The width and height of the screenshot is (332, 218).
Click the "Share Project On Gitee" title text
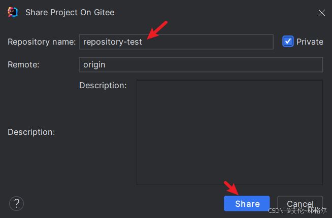click(x=70, y=12)
